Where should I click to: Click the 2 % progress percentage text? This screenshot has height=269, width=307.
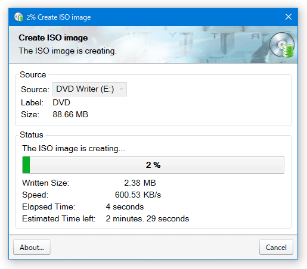tap(153, 165)
